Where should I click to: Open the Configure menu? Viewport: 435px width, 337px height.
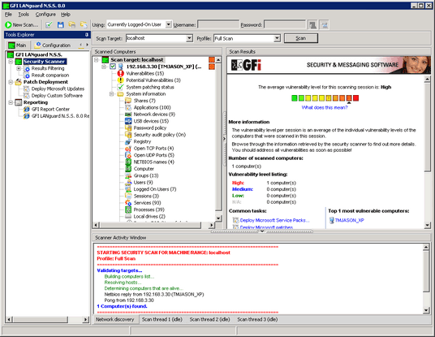45,15
